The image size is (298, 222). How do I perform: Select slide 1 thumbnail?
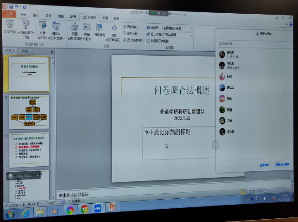pos(29,74)
